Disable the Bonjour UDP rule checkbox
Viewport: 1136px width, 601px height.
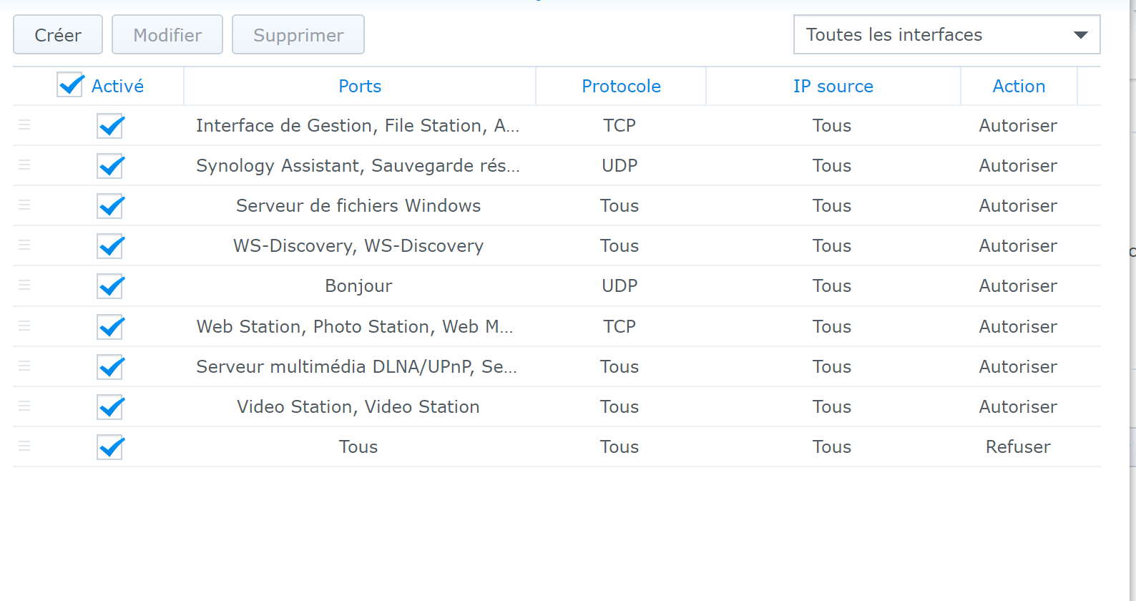110,286
